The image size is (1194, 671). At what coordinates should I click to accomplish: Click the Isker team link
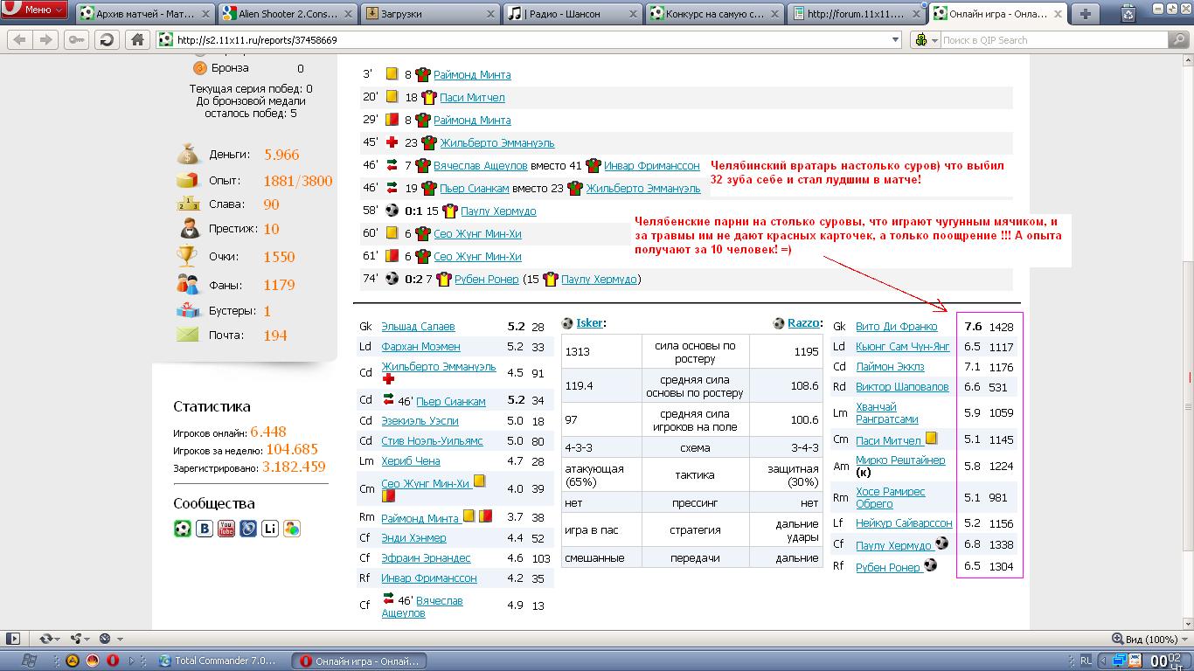[x=589, y=323]
